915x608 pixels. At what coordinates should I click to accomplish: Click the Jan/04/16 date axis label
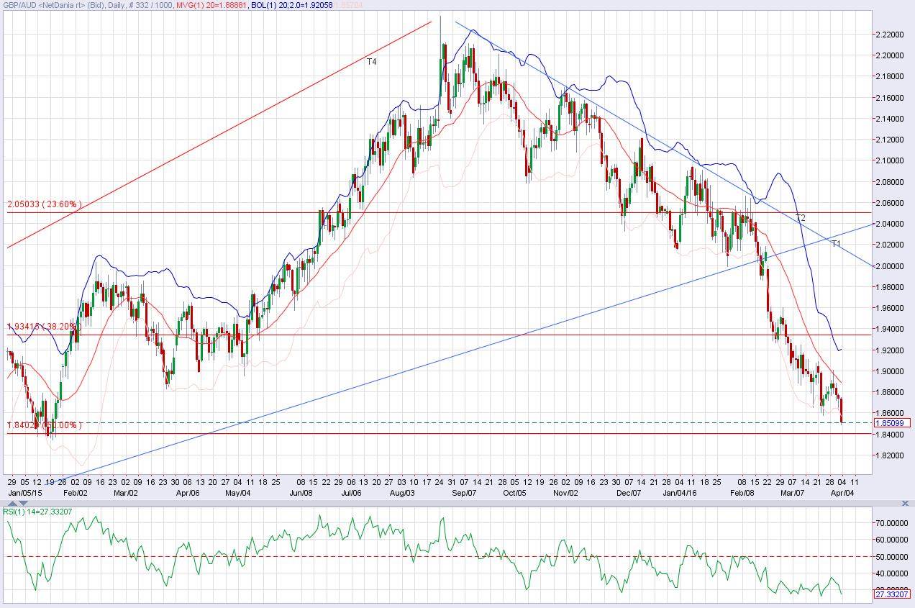pos(680,493)
